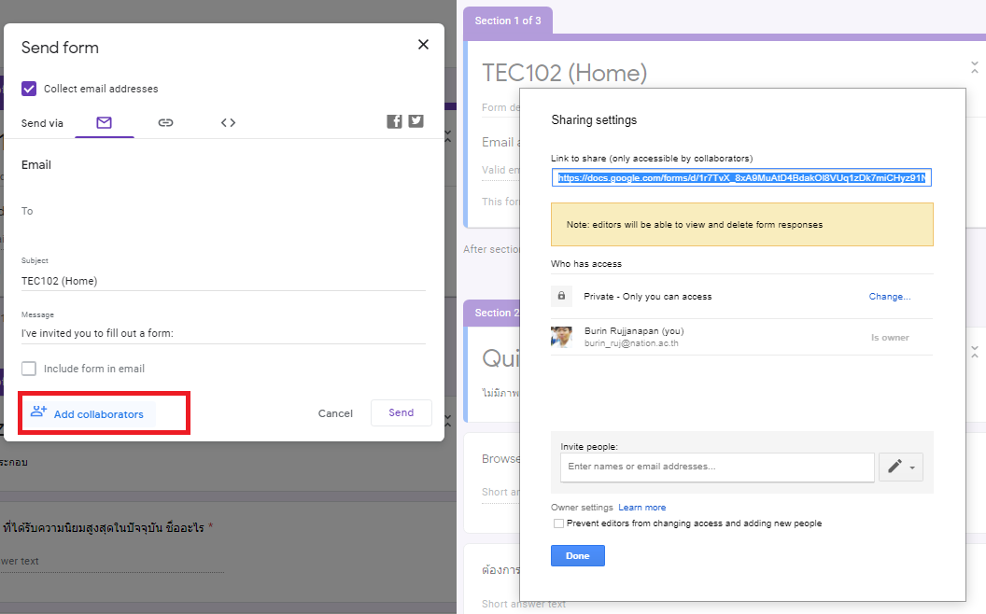This screenshot has width=986, height=614.
Task: Click Burin Rujjanapan's profile picture
Action: [561, 337]
